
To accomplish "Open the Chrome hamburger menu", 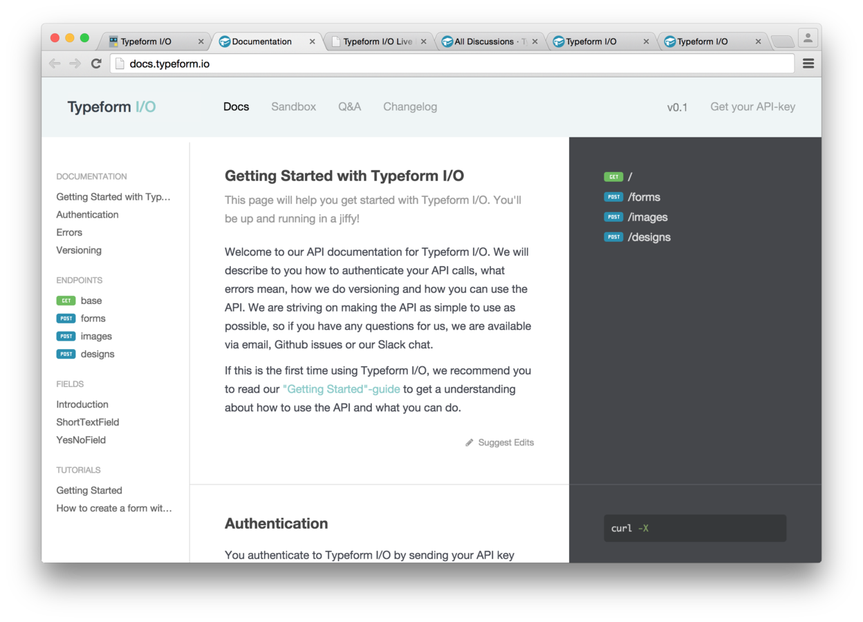I will pyautogui.click(x=808, y=64).
